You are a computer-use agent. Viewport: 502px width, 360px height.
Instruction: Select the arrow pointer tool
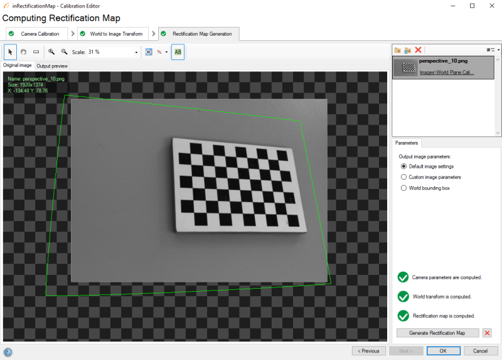point(11,52)
